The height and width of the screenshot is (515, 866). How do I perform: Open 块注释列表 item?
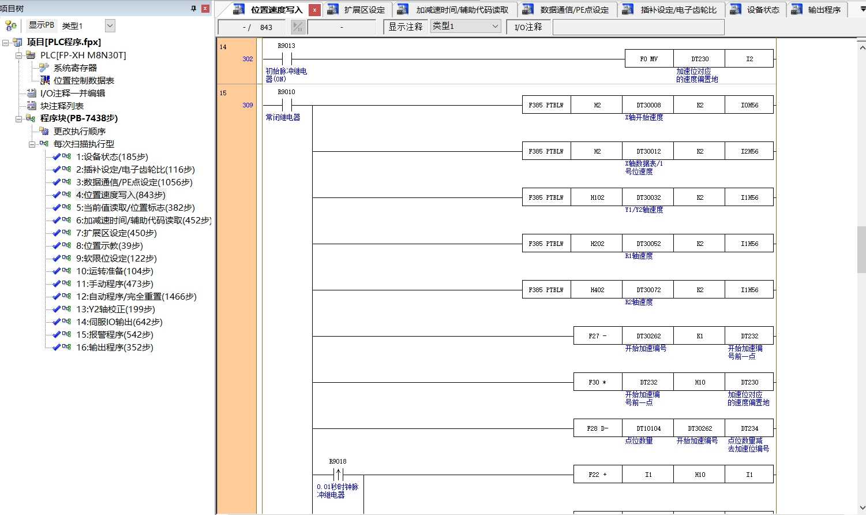tap(62, 106)
